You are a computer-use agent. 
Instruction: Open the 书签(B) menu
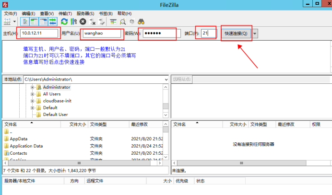coord(106,13)
